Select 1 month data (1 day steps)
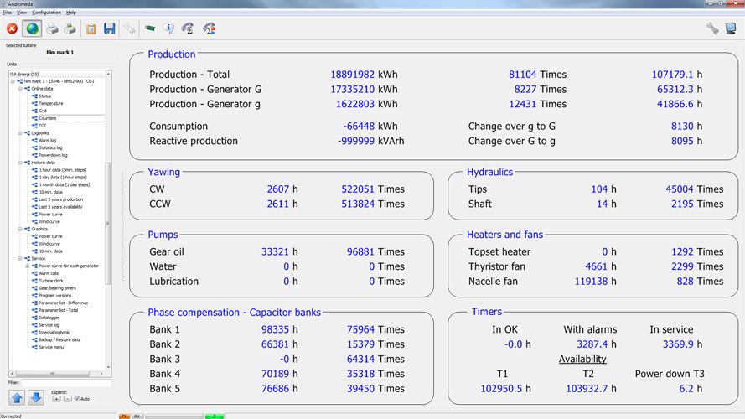 (x=65, y=185)
